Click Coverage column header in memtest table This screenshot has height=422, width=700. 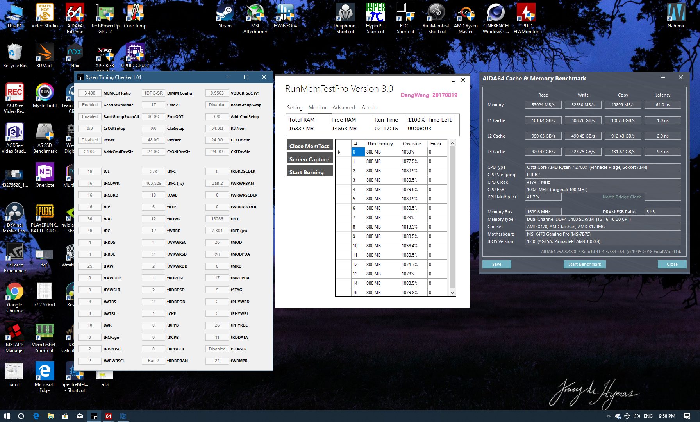pos(414,143)
